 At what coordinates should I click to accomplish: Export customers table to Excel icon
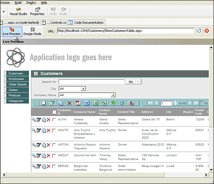click(x=96, y=103)
